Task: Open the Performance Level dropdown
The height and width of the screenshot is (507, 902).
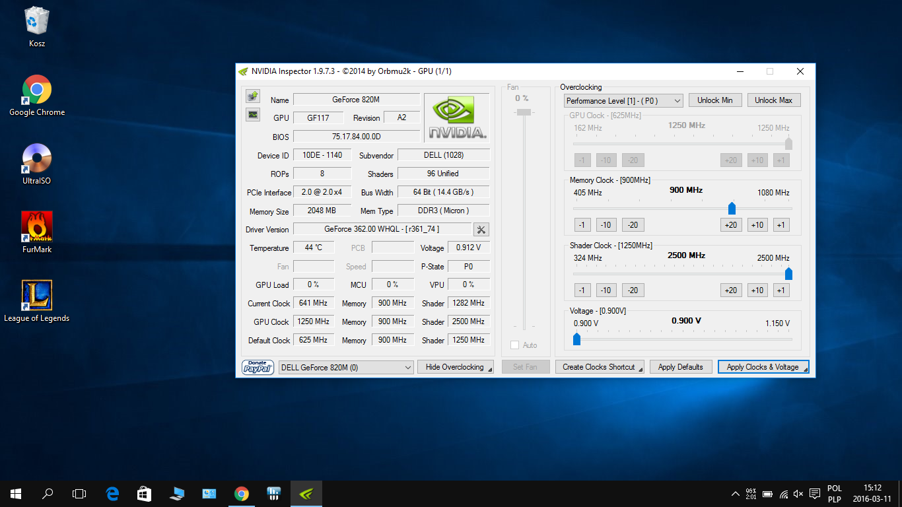Action: [x=623, y=101]
